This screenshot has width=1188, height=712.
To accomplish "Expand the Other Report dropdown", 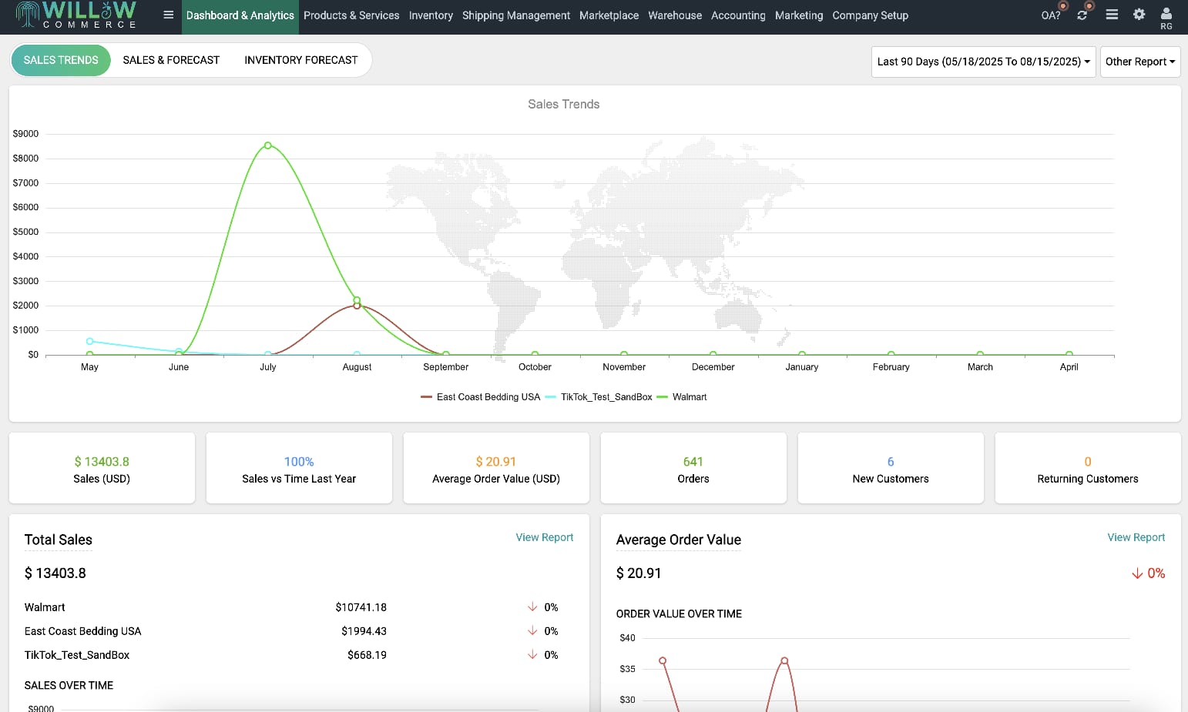I will 1139,62.
